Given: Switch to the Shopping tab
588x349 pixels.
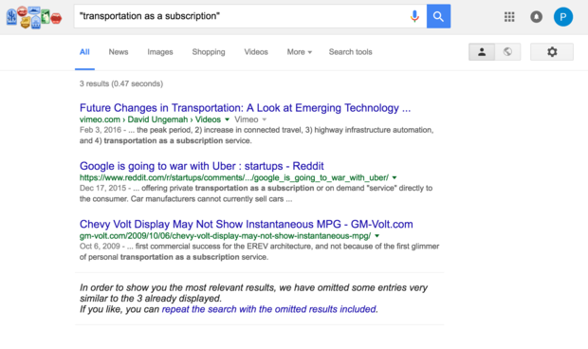Looking at the screenshot, I should [209, 52].
